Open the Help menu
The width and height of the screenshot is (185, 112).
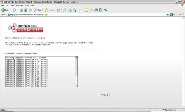coord(33,5)
